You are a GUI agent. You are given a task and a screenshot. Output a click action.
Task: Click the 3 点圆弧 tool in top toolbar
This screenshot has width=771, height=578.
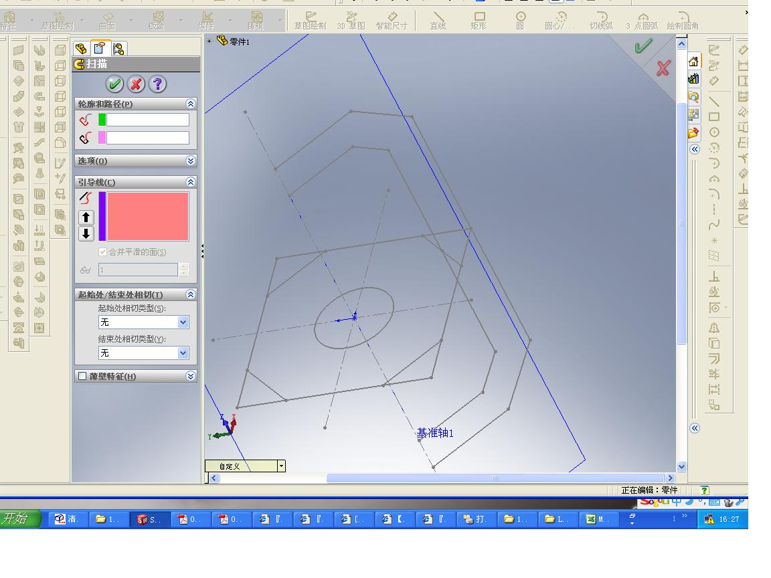(x=642, y=21)
